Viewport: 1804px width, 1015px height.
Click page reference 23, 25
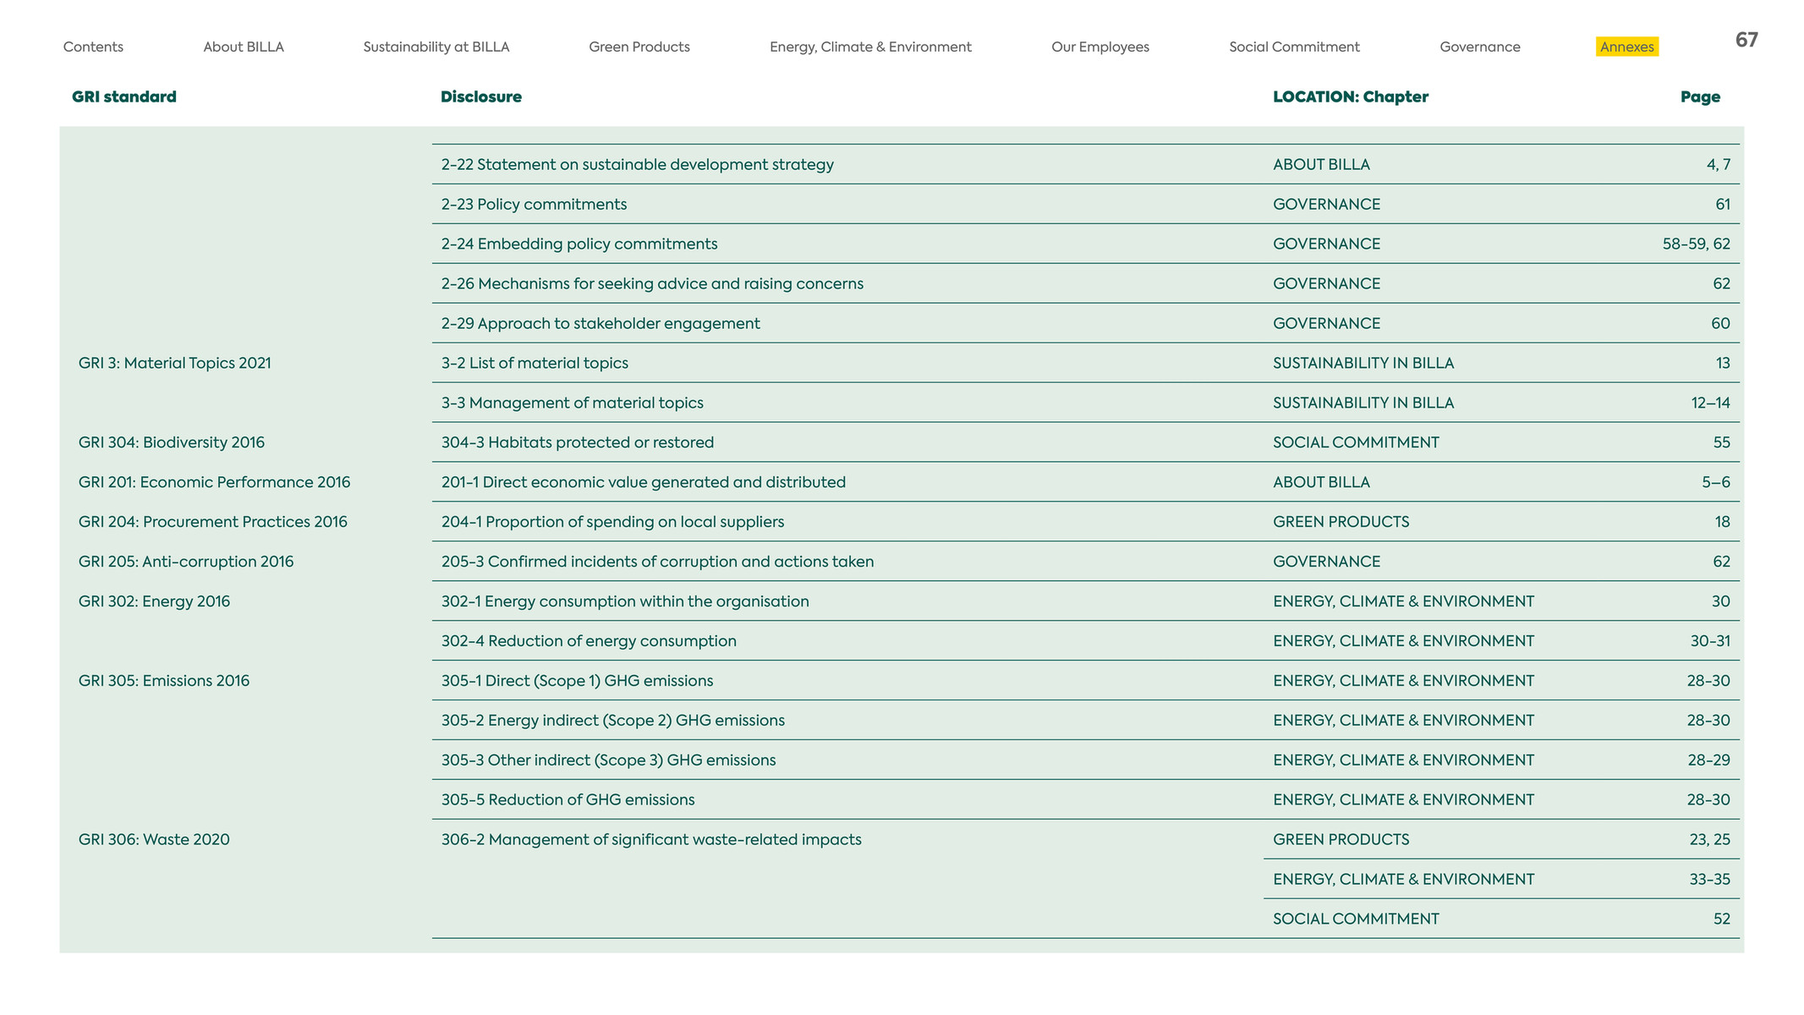1710,840
